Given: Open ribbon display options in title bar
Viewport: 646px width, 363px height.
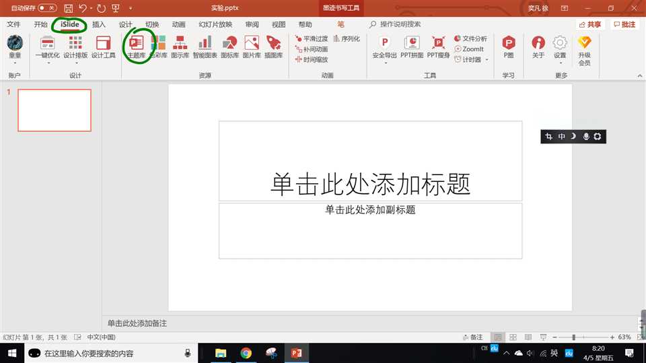Looking at the screenshot, I should (565, 8).
